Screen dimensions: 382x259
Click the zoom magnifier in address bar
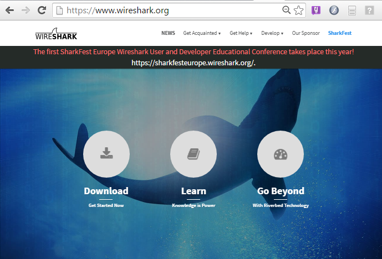pyautogui.click(x=286, y=10)
